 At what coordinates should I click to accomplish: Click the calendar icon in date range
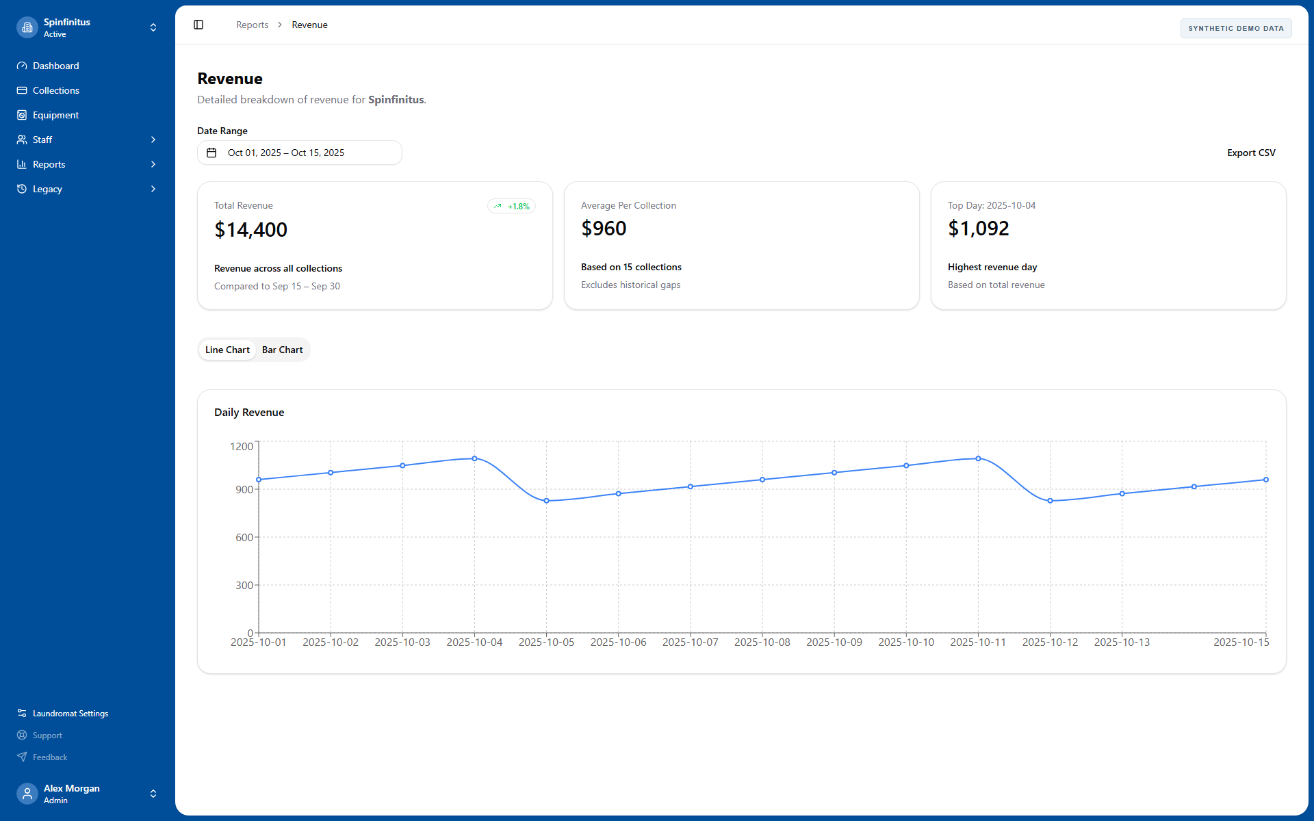click(211, 153)
